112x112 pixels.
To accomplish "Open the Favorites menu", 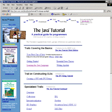I will [x=19, y=5].
